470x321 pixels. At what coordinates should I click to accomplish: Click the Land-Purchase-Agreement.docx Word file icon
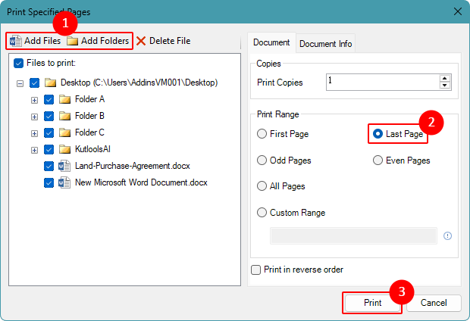point(64,166)
